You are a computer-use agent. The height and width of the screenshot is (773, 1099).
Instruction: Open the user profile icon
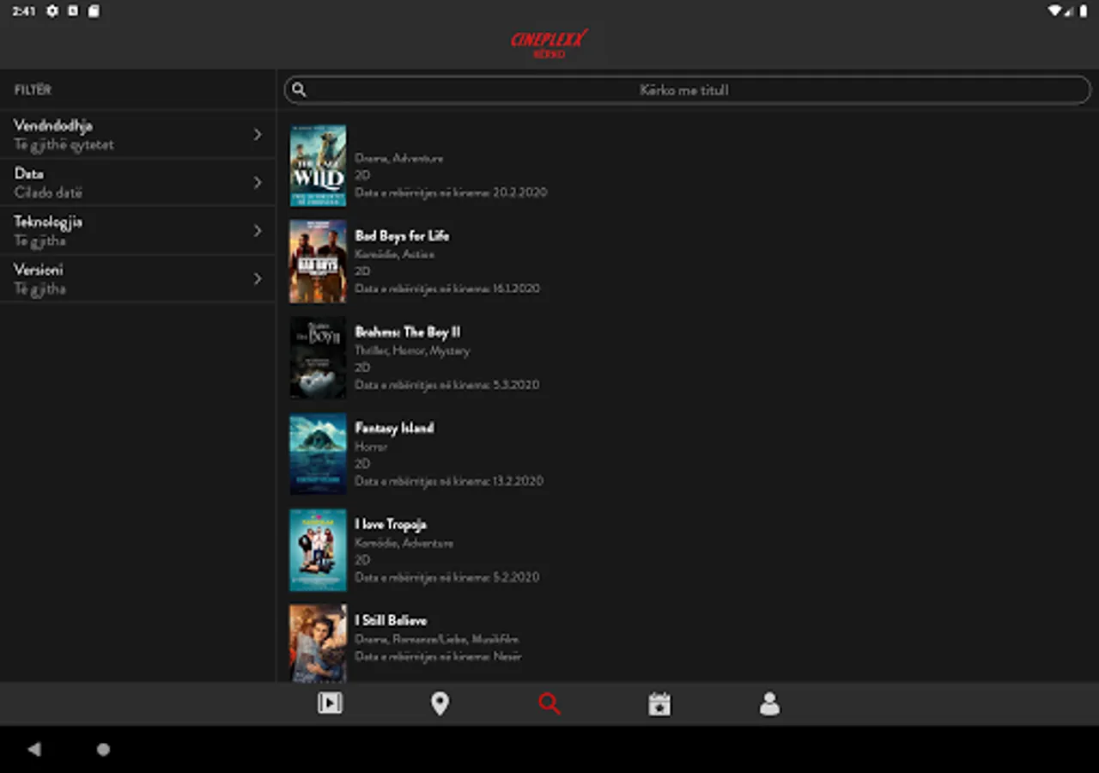click(x=769, y=704)
